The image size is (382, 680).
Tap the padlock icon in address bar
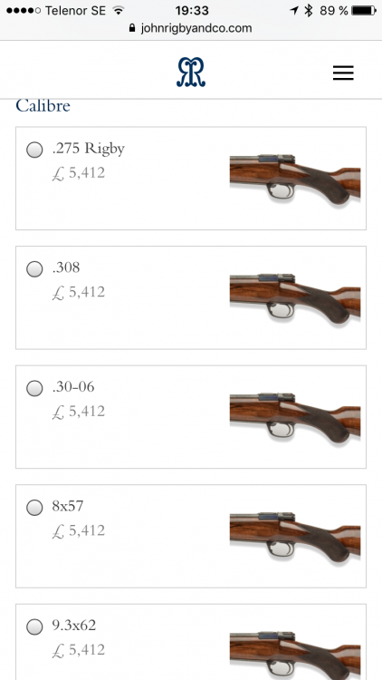[132, 28]
